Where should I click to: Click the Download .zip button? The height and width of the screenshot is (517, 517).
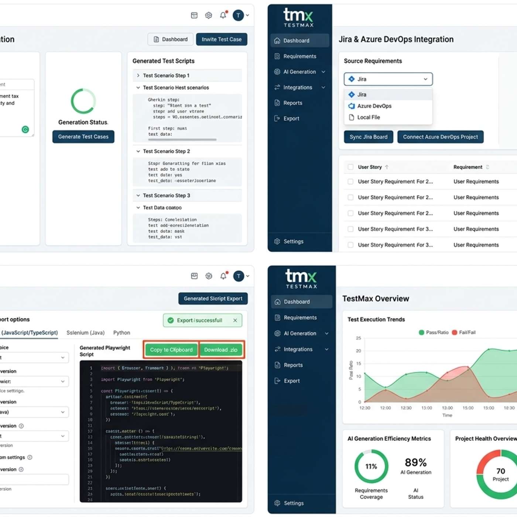coord(221,350)
